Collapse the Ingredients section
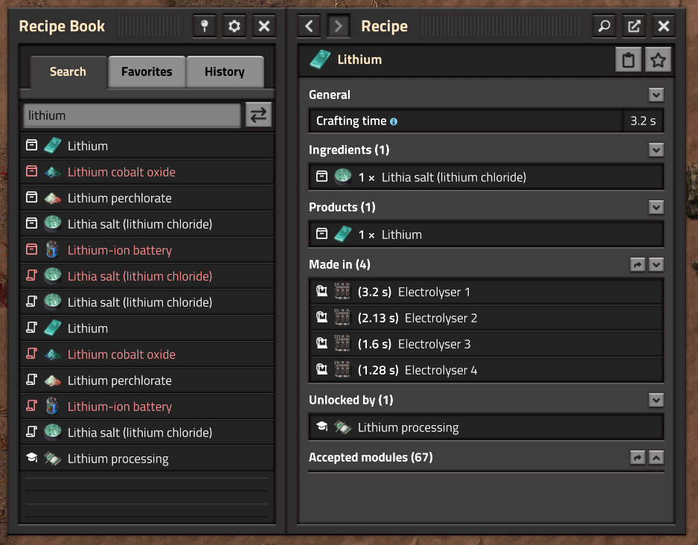This screenshot has height=545, width=698. [656, 150]
